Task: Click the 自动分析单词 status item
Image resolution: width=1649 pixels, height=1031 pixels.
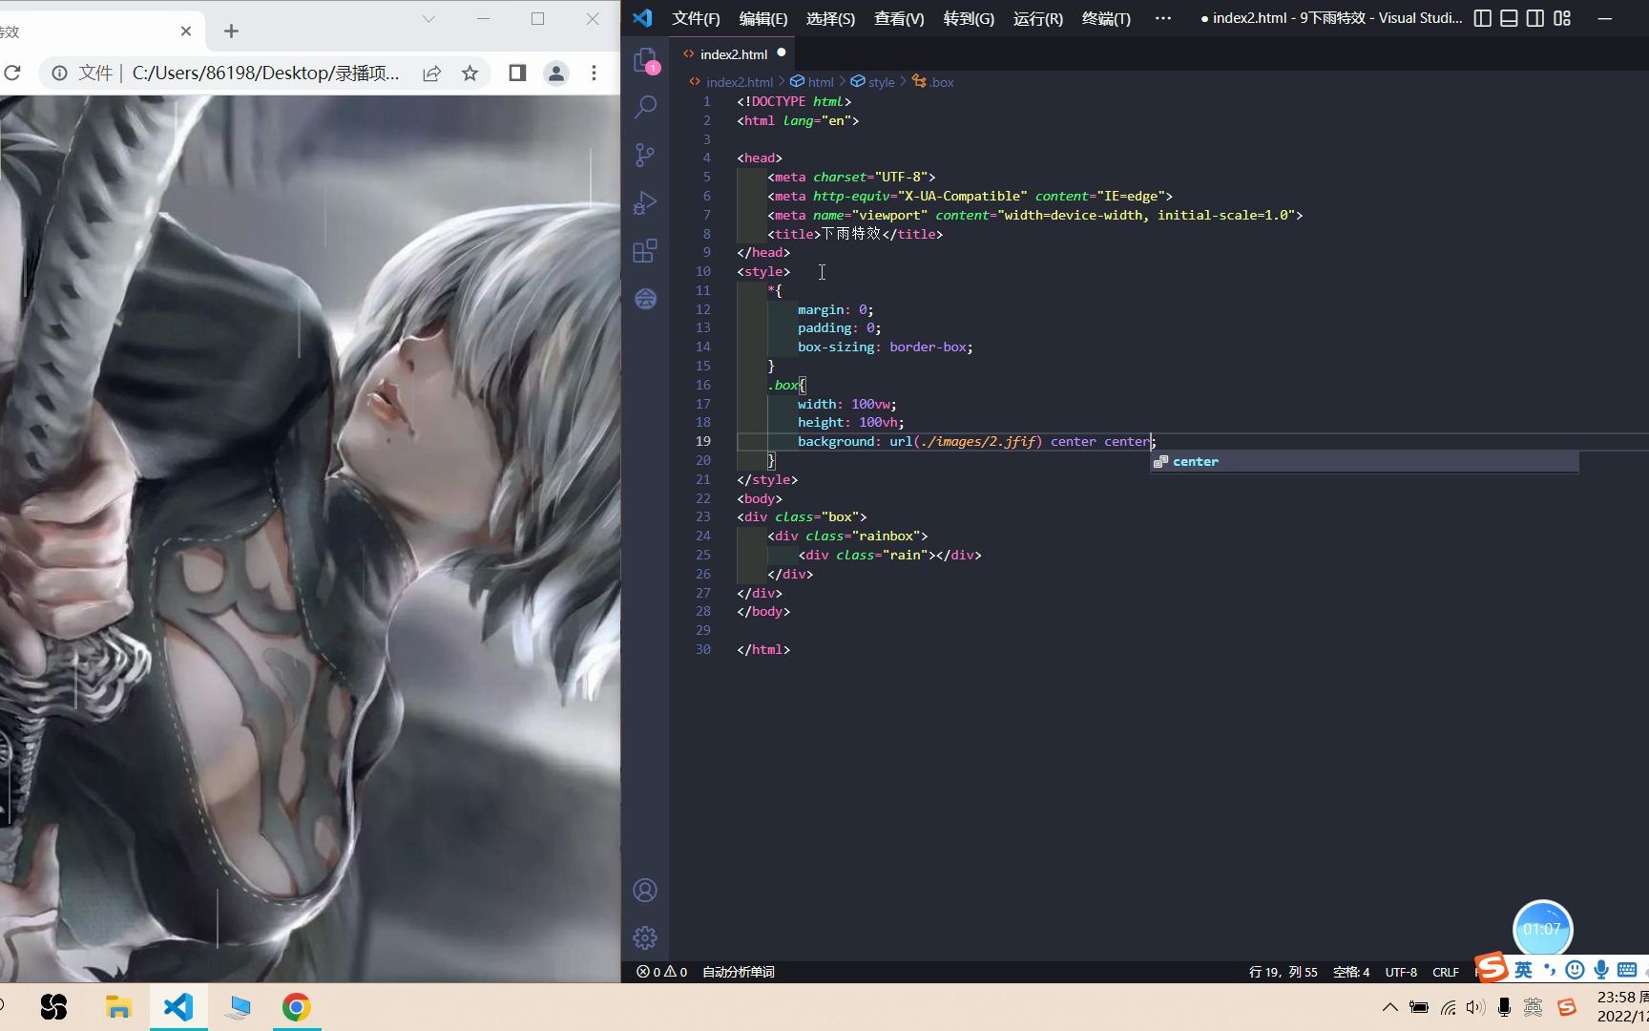Action: [x=738, y=972]
